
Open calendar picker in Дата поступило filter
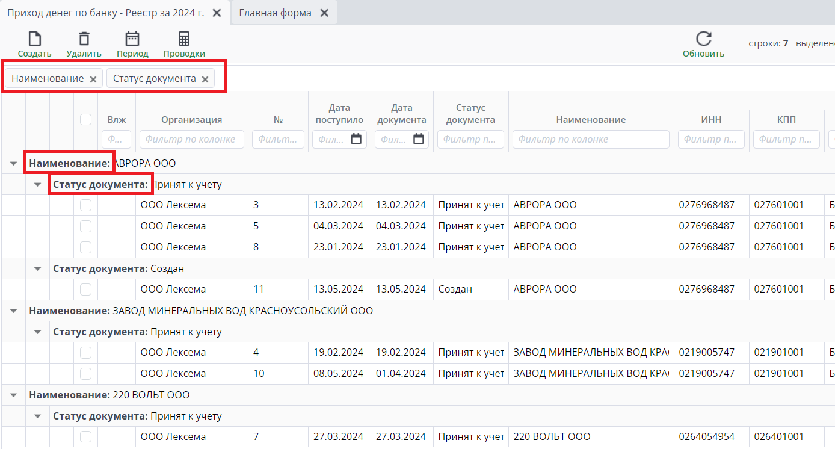point(356,139)
